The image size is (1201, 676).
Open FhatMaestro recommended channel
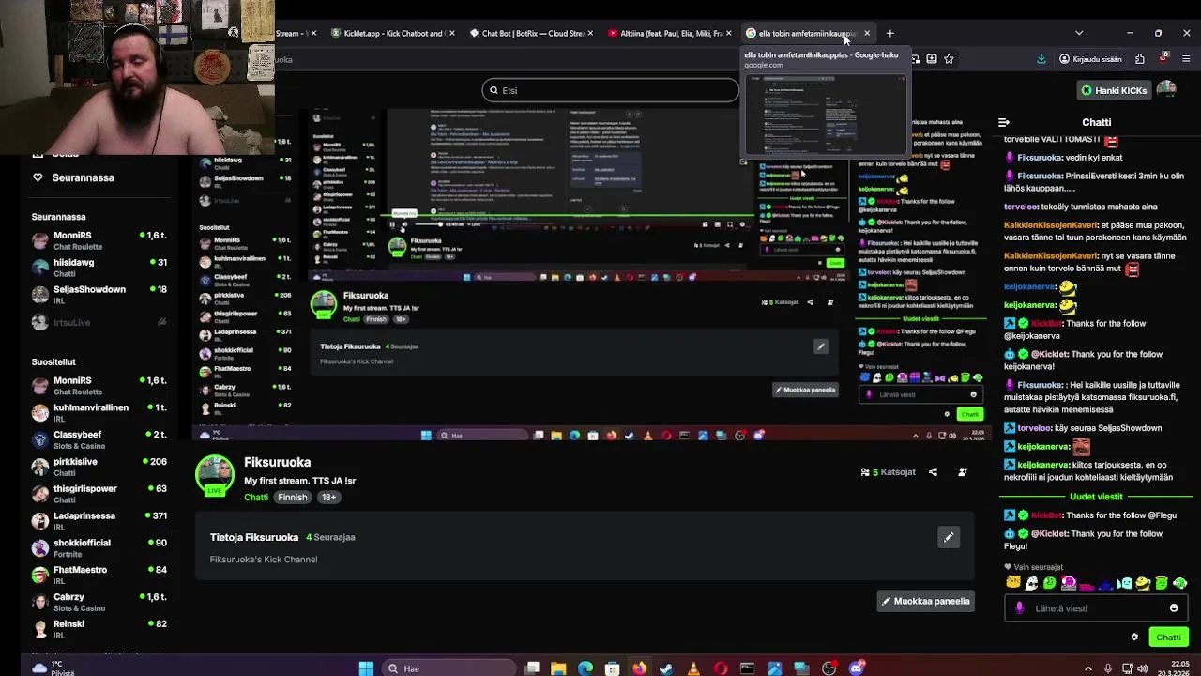coord(99,575)
